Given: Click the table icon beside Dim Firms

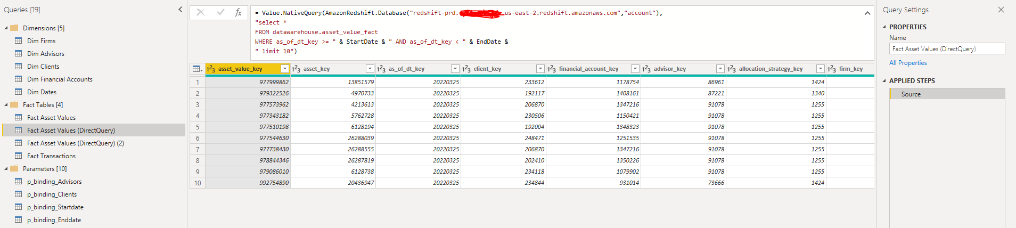Looking at the screenshot, I should pos(19,40).
